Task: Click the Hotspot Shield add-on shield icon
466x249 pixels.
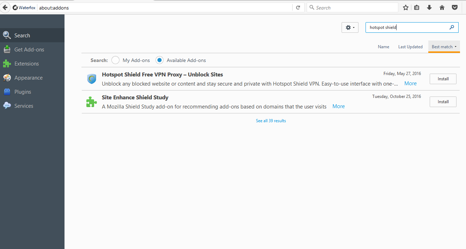Action: pyautogui.click(x=92, y=79)
